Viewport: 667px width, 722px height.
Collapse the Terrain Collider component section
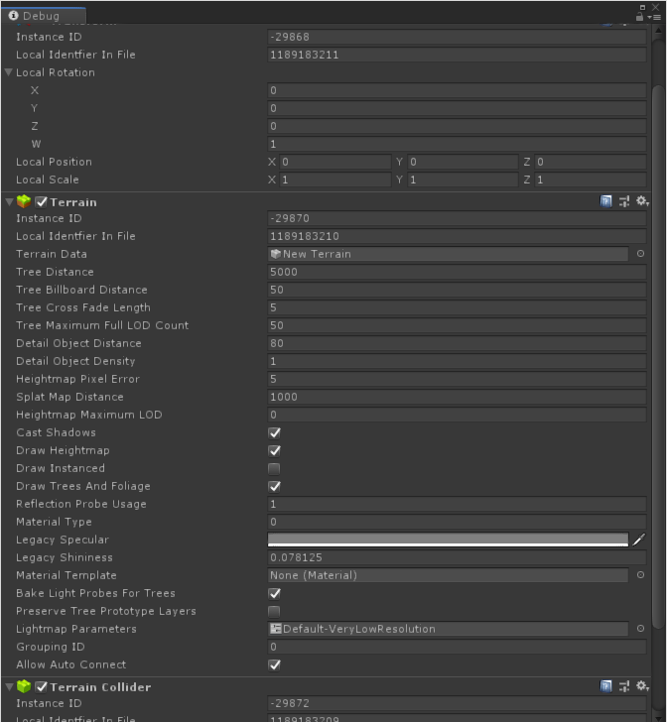tap(9, 686)
